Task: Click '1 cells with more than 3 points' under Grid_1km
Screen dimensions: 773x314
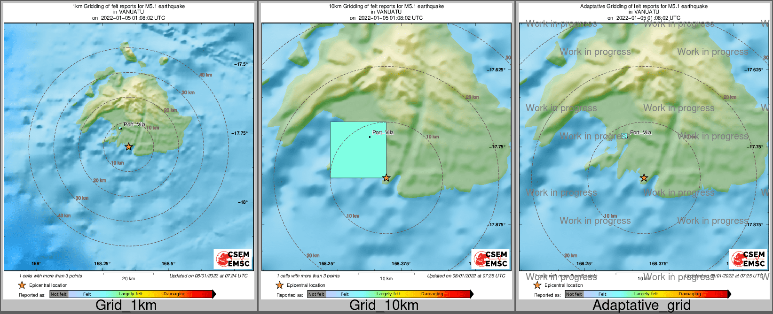Action: (x=50, y=276)
